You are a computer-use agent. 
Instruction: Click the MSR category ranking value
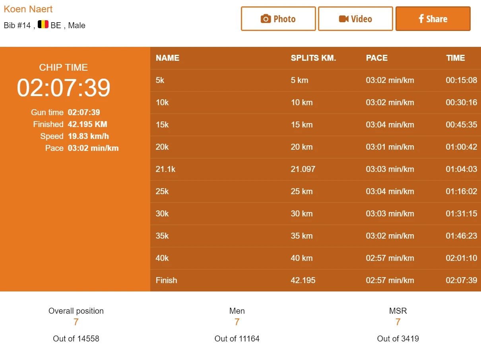(x=398, y=322)
